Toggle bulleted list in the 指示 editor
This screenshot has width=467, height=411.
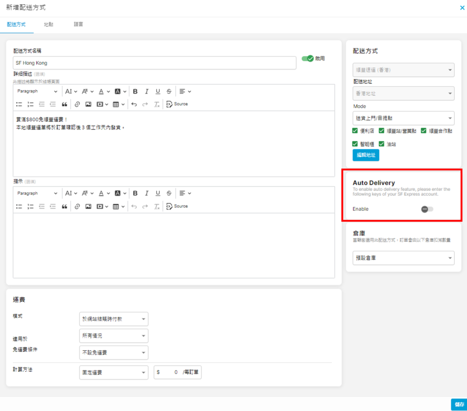tap(19, 206)
